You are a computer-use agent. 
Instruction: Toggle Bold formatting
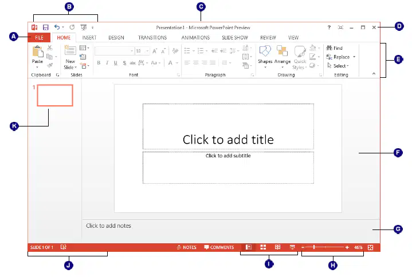point(99,63)
